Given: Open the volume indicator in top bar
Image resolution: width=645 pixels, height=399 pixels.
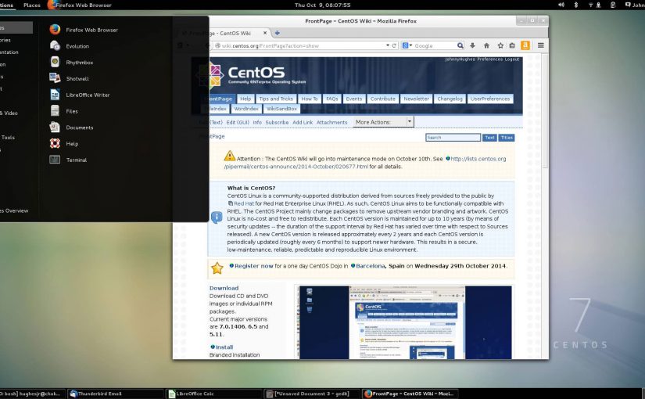Looking at the screenshot, I should coord(561,5).
